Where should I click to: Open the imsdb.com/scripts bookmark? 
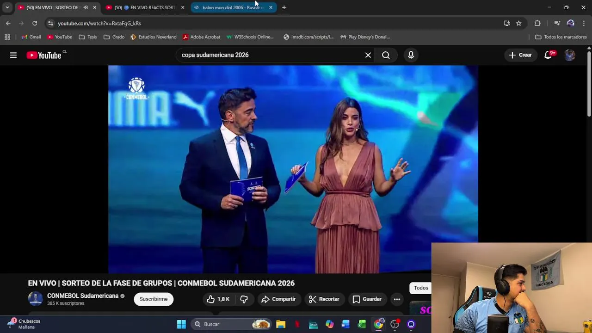coord(308,37)
